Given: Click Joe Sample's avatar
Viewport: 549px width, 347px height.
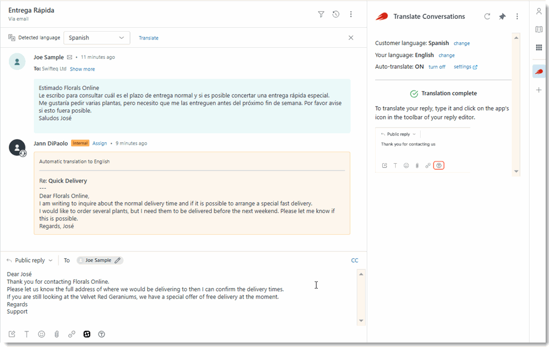Looking at the screenshot, I should [x=17, y=62].
